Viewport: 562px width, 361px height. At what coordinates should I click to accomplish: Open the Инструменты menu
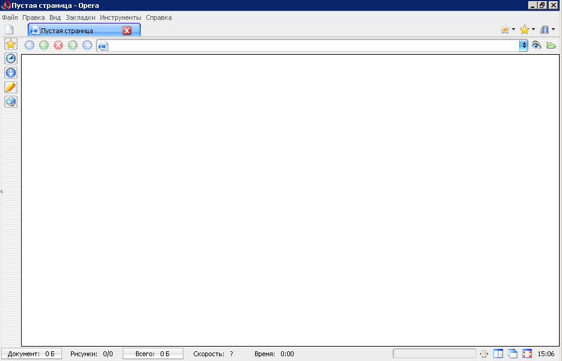(x=121, y=17)
